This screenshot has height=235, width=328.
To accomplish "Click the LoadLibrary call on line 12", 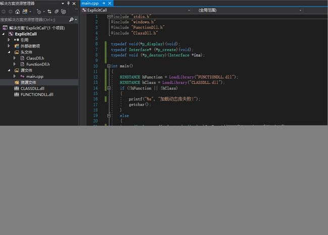I will click(181, 77).
